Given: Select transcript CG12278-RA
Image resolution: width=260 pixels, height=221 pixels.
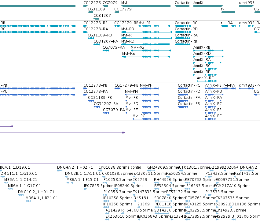Looking at the screenshot, I should (x=96, y=29).
